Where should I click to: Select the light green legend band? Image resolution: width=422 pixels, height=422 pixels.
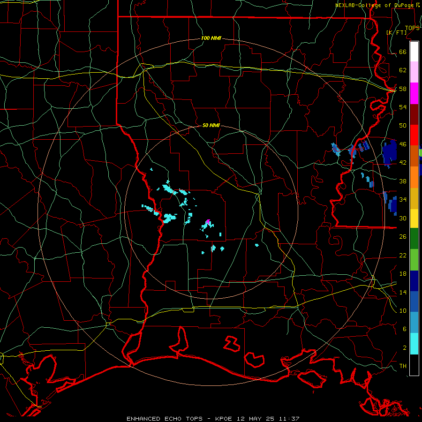(414, 260)
